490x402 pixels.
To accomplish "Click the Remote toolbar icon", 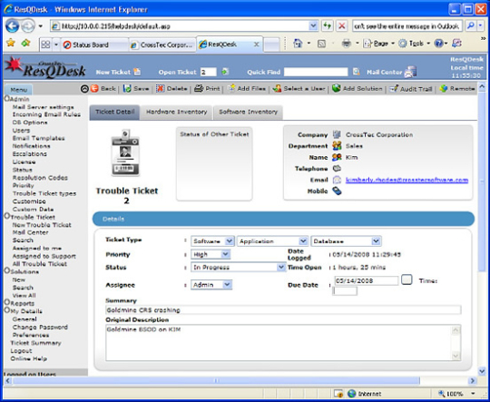I will pyautogui.click(x=444, y=88).
